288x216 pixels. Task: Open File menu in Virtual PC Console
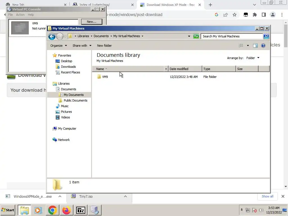(x=10, y=15)
